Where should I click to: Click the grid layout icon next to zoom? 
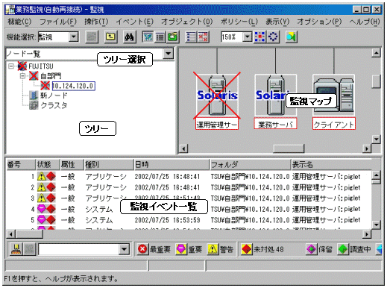[x=259, y=37]
